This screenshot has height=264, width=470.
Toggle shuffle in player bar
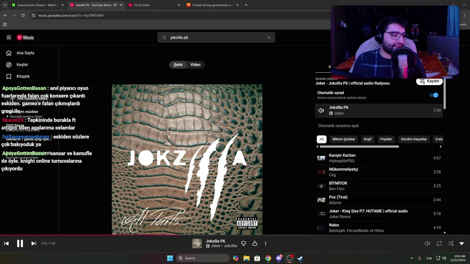pos(451,243)
